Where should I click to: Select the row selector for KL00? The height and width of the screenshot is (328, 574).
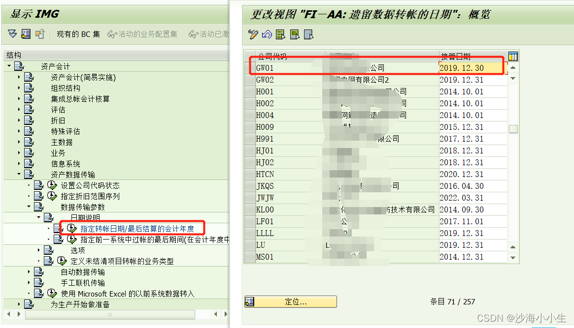click(250, 209)
